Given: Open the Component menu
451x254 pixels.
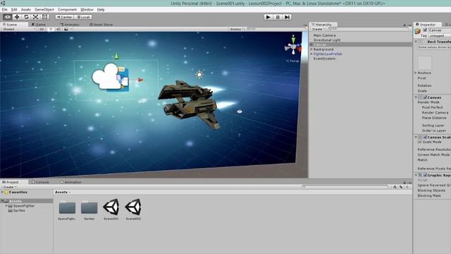Looking at the screenshot, I should pyautogui.click(x=68, y=9).
